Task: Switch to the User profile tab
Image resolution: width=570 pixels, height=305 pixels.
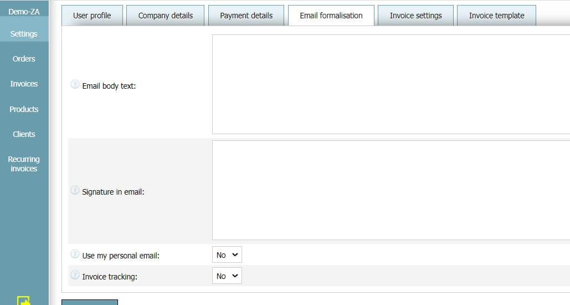Action: tap(92, 16)
